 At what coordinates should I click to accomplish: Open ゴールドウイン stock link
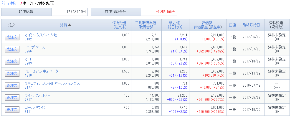35,107
